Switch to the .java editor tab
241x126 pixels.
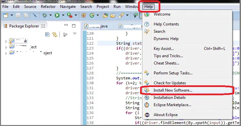[96, 26]
